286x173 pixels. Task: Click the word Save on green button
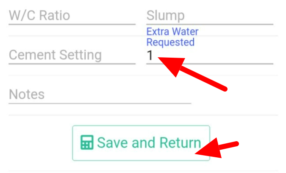click(112, 143)
